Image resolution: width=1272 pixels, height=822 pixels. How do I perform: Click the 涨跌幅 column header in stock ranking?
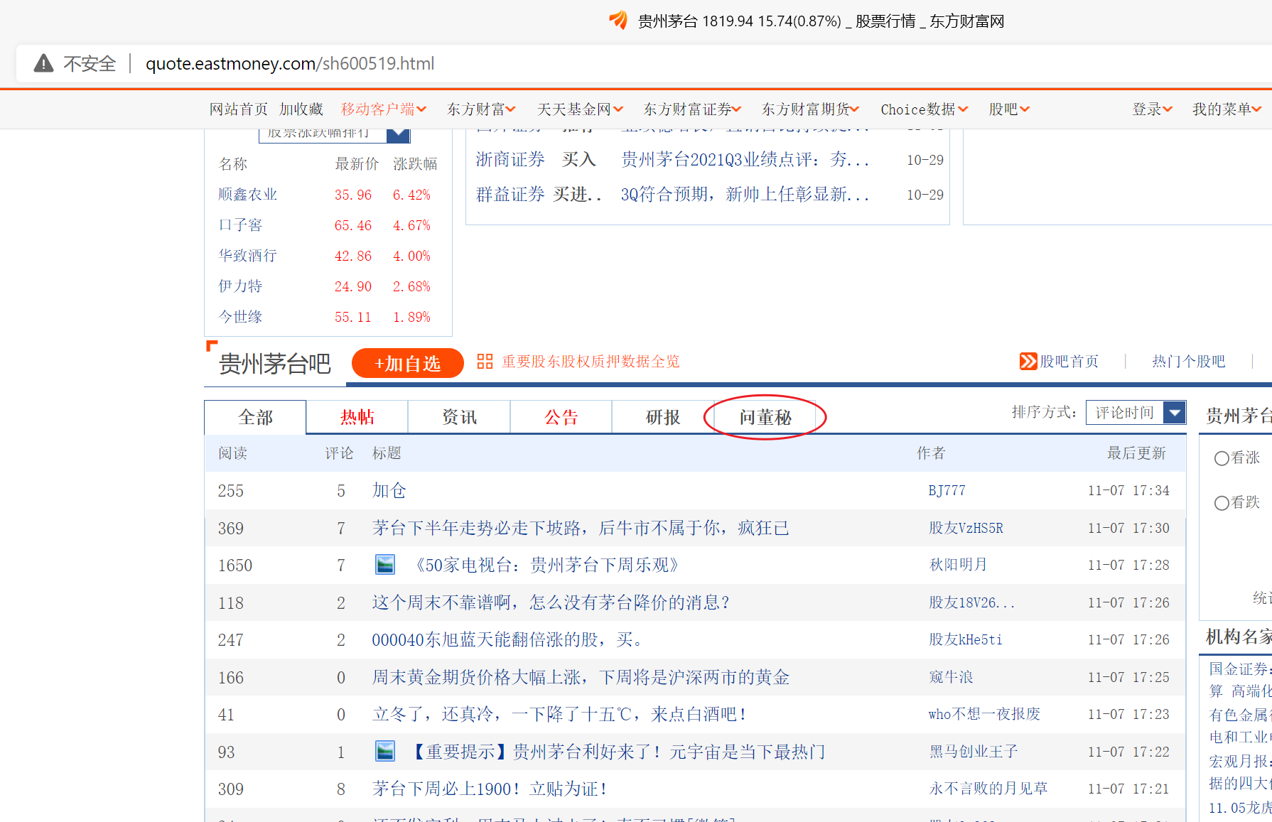click(415, 164)
